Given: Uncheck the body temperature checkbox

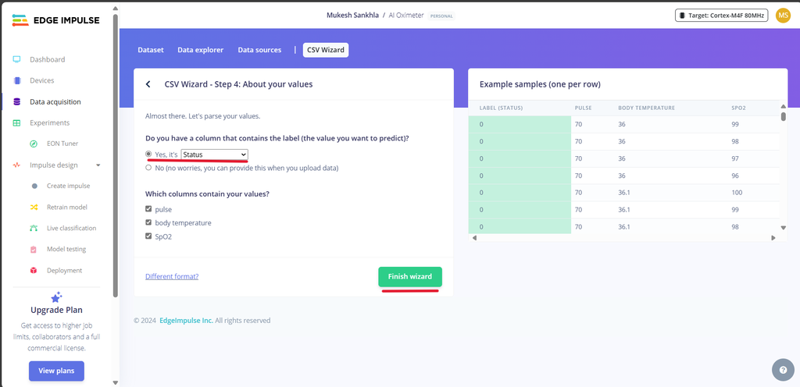Looking at the screenshot, I should click(148, 222).
